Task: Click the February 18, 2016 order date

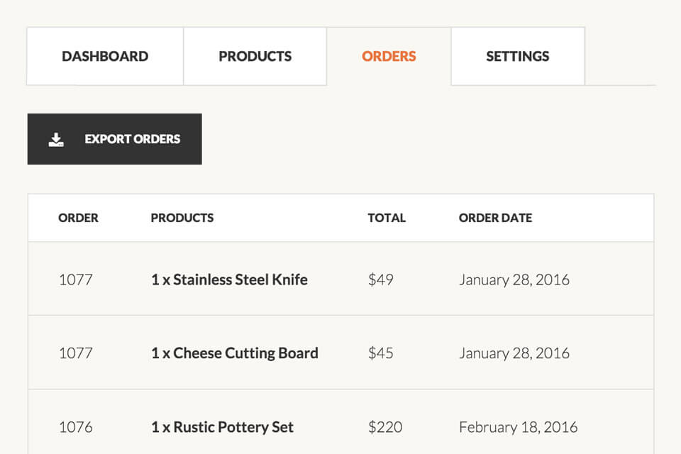Action: tap(518, 427)
